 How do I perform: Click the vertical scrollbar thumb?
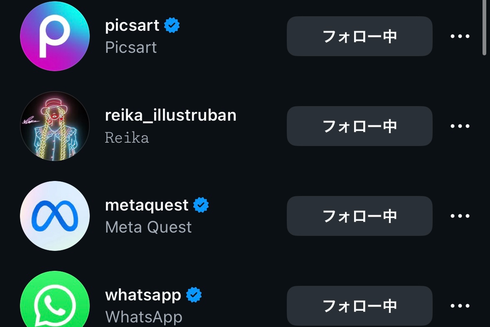click(x=484, y=27)
